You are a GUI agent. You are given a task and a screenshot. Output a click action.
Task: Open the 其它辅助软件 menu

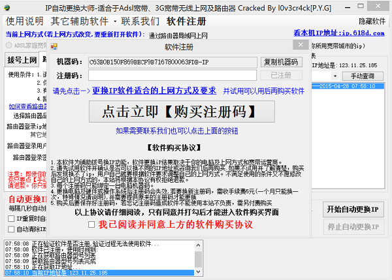click(72, 21)
